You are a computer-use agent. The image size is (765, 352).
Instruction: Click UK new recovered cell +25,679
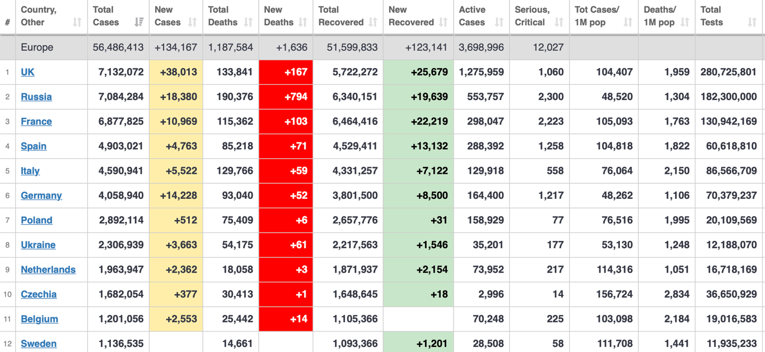click(x=418, y=72)
